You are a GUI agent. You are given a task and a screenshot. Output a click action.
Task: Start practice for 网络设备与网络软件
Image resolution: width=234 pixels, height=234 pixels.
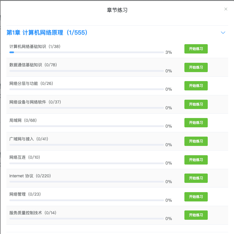pos(196,104)
